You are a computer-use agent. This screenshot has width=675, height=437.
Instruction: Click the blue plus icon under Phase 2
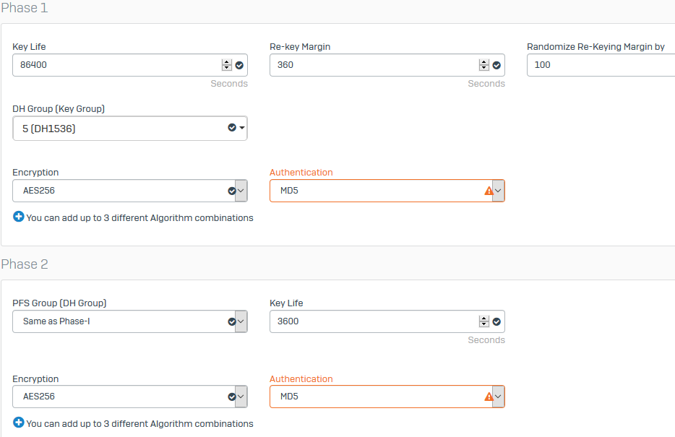[19, 423]
